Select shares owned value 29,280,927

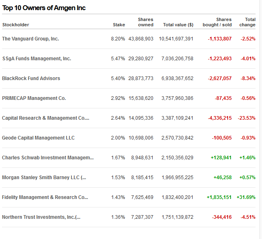(x=141, y=59)
